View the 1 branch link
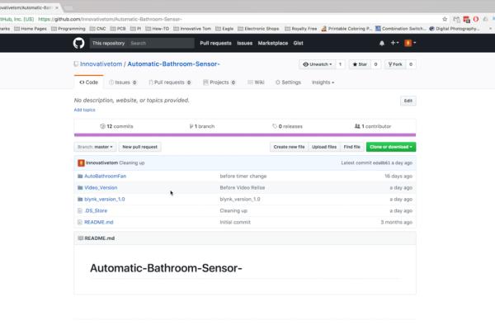 coord(202,126)
